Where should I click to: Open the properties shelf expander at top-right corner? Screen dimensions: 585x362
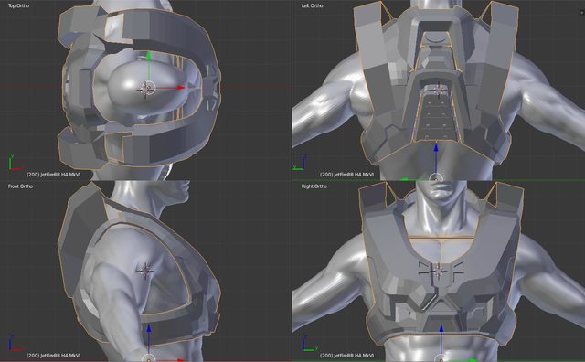(581, 13)
